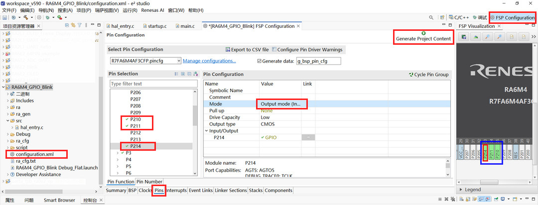Click the Expand All icon in Pin Selection
Viewport: 538px width, 205px height.
(x=183, y=74)
